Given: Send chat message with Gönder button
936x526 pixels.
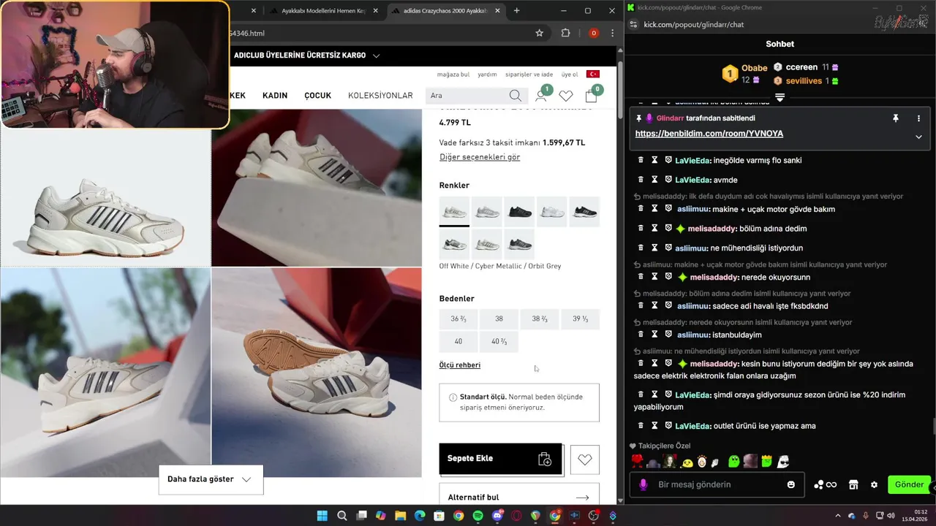Looking at the screenshot, I should [909, 484].
